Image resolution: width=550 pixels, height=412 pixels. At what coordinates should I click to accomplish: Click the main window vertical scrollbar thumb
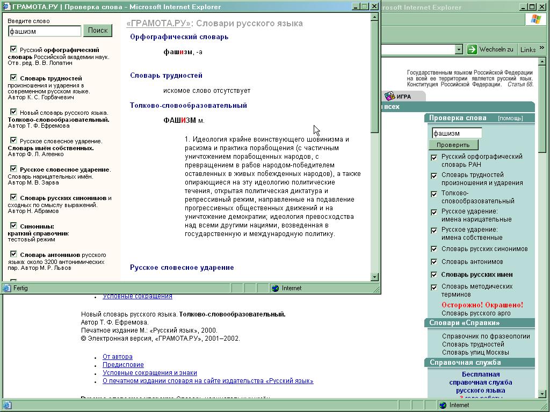point(542,108)
